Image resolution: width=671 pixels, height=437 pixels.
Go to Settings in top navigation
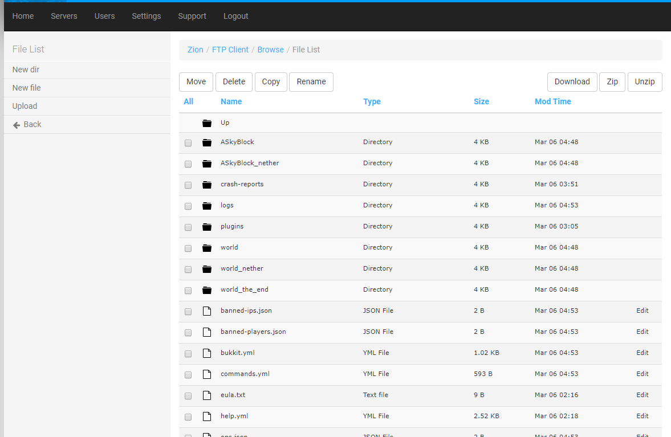(146, 16)
